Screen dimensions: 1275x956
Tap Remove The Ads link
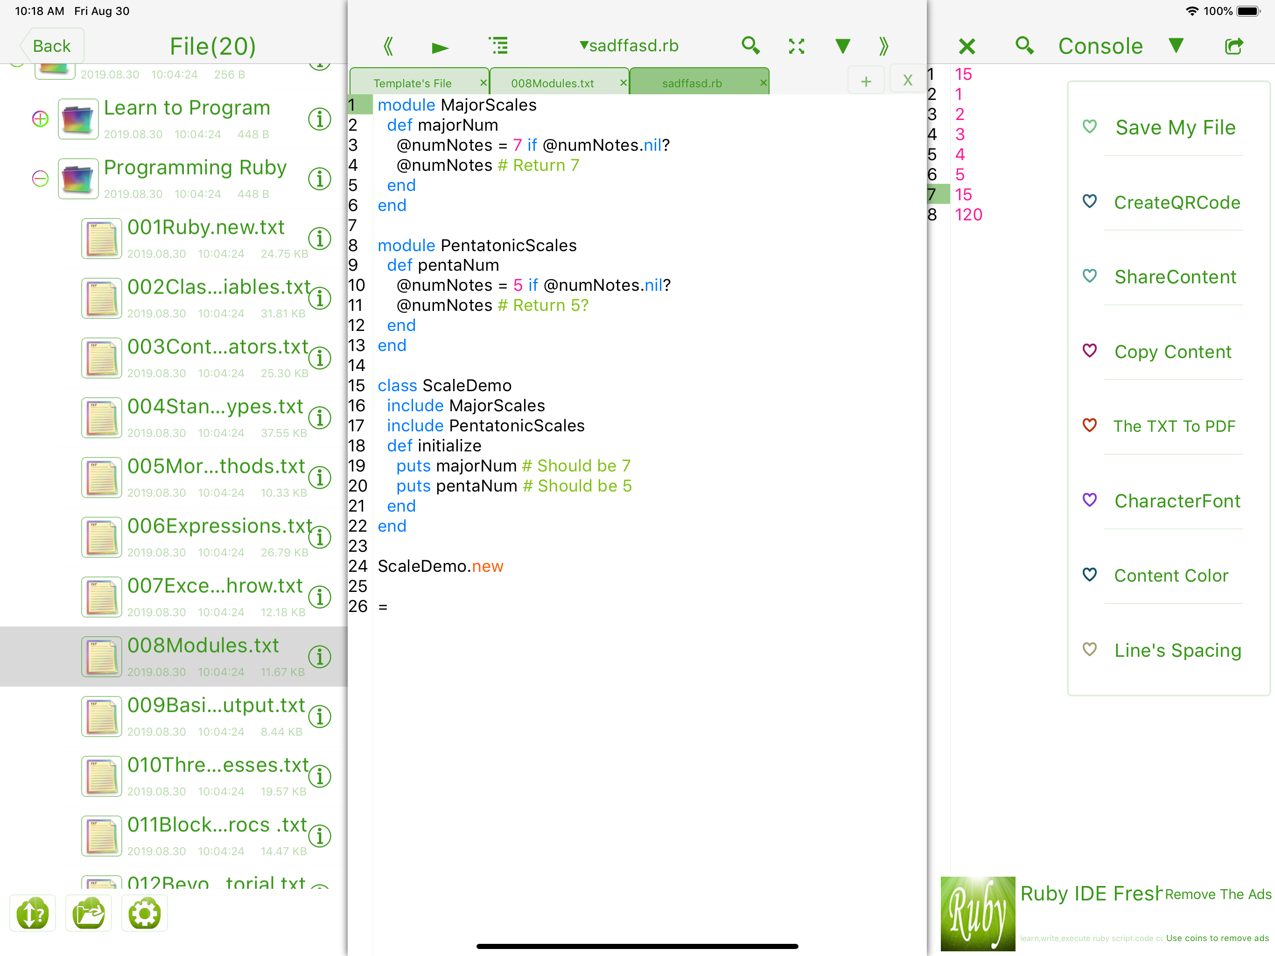coord(1218,894)
